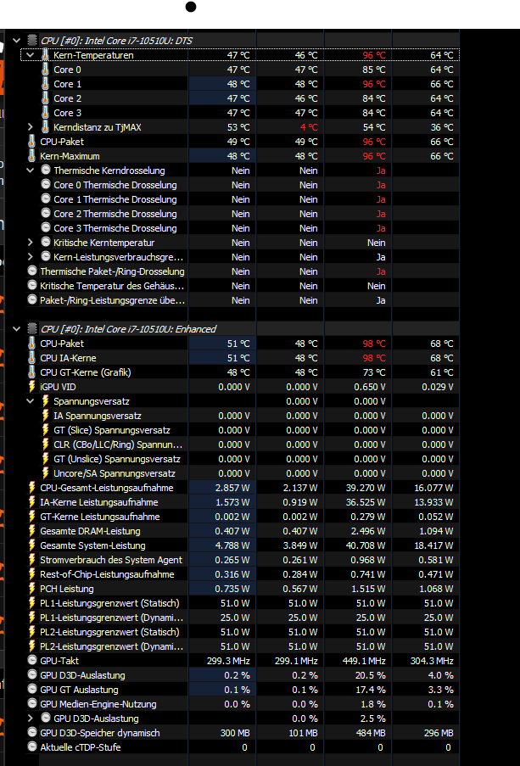Click the Kern-Maximum thermometer icon
Image resolution: width=520 pixels, height=766 pixels.
[32, 156]
